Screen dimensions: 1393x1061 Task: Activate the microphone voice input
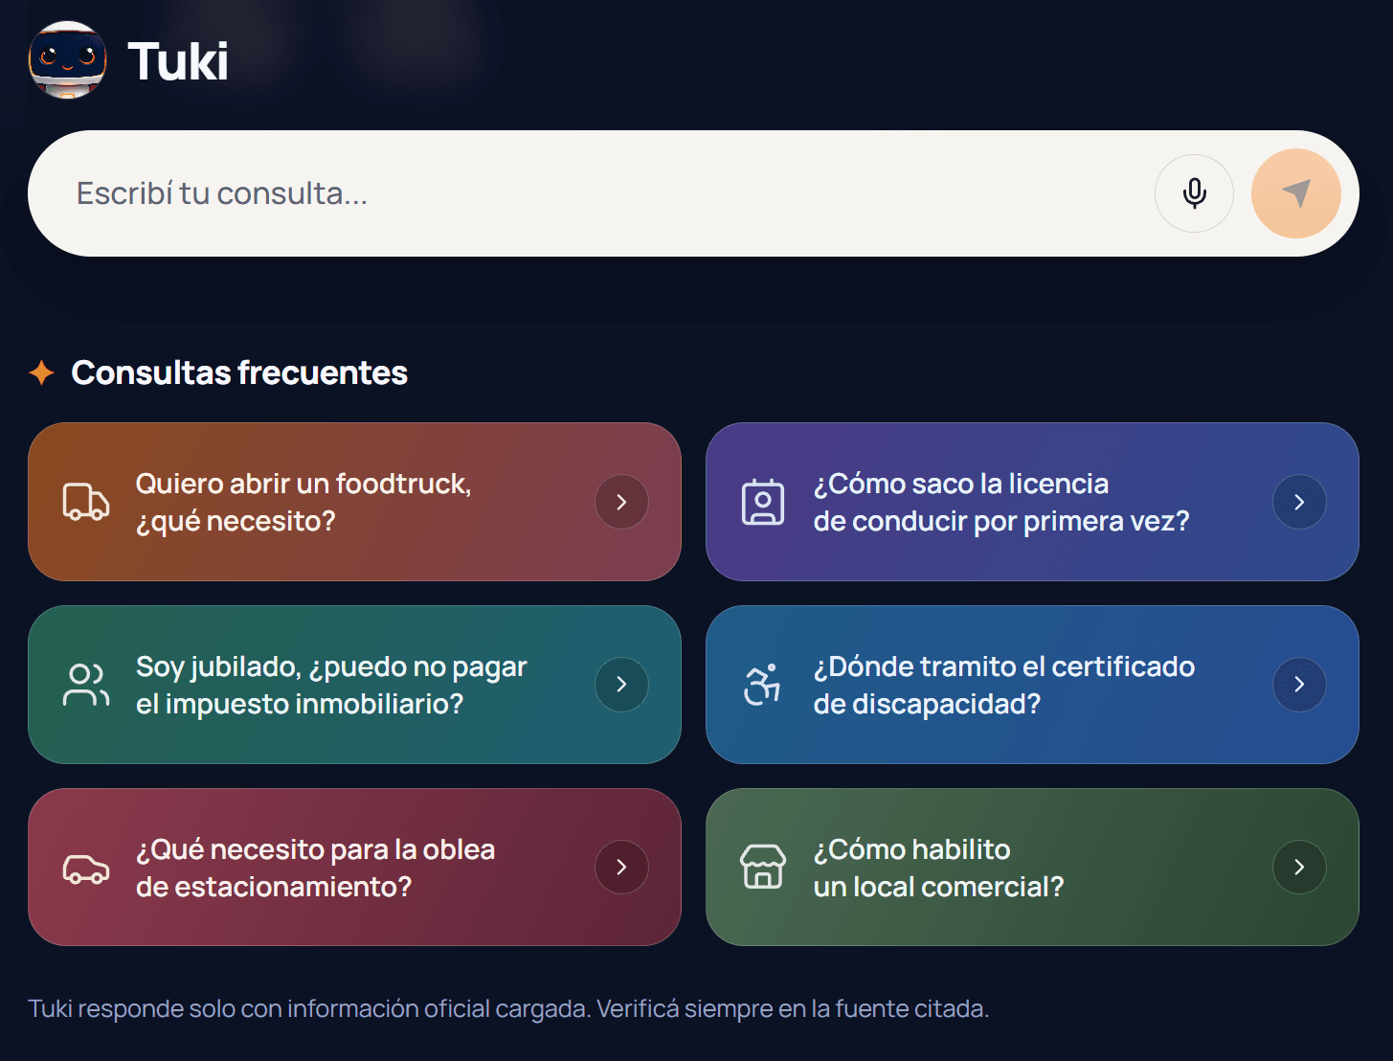(1194, 193)
